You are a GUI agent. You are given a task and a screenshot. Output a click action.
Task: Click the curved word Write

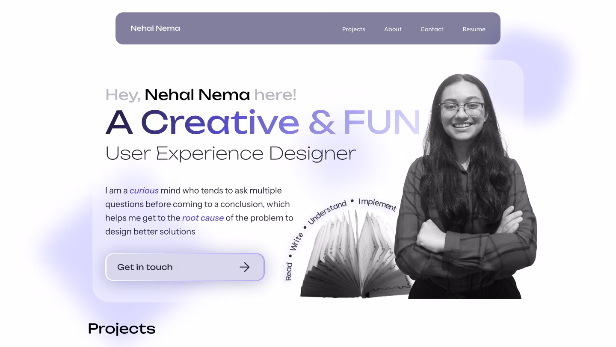click(x=296, y=241)
